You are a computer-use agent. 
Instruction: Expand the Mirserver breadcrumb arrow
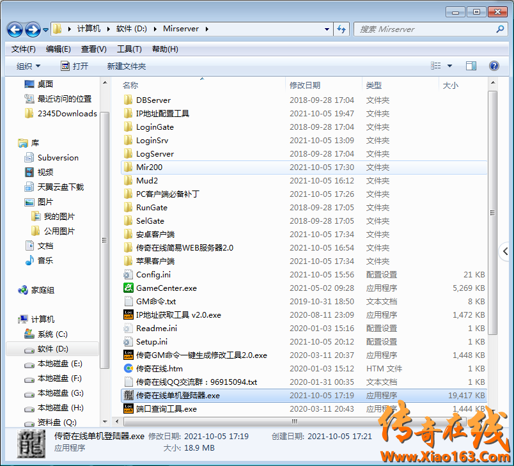tap(207, 29)
